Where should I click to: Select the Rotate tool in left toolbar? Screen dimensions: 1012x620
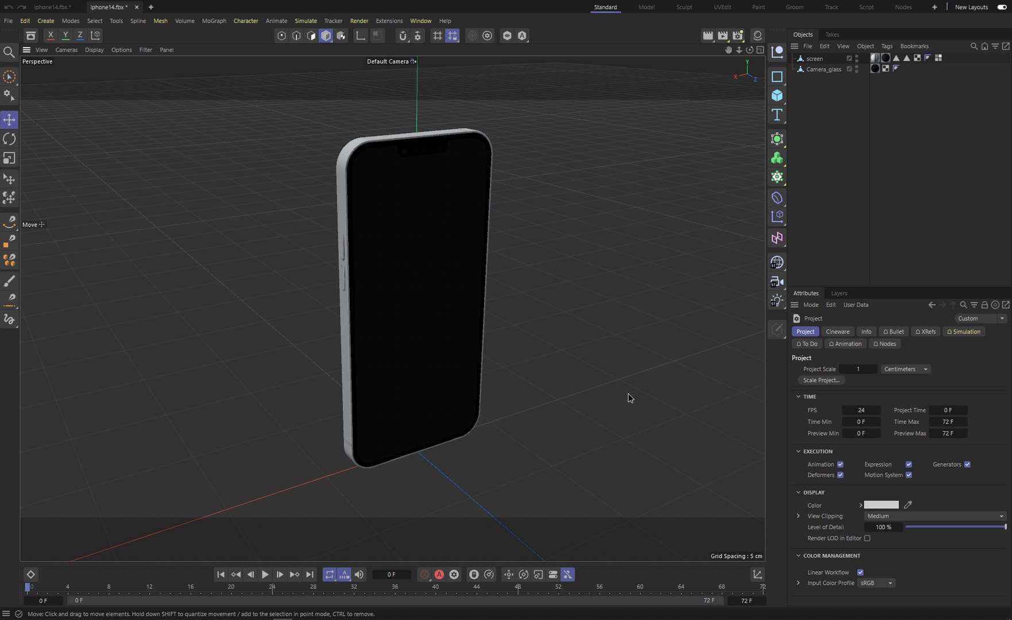click(10, 139)
